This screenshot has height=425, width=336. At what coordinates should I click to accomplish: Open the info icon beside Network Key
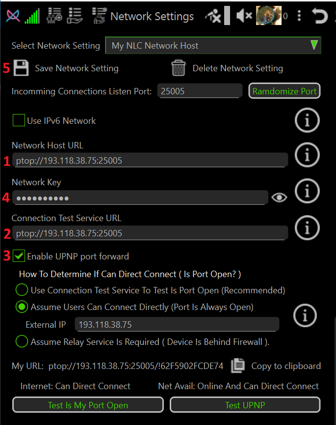pyautogui.click(x=307, y=191)
